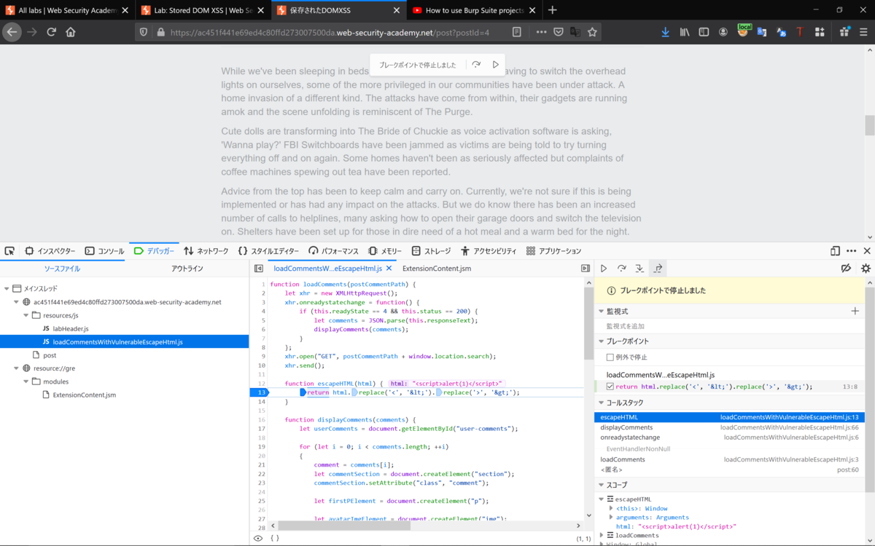Collapse the resources/js folder
This screenshot has width=875, height=546.
[x=26, y=315]
